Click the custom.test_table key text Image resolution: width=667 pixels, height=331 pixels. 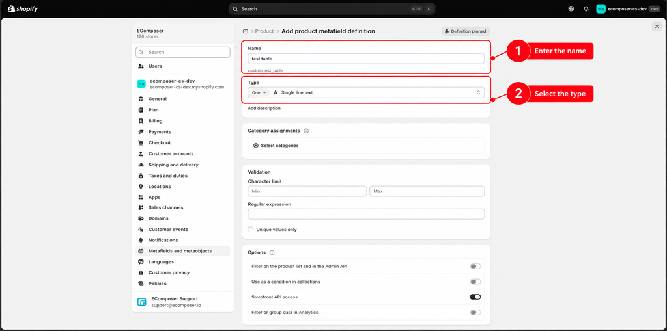[266, 70]
